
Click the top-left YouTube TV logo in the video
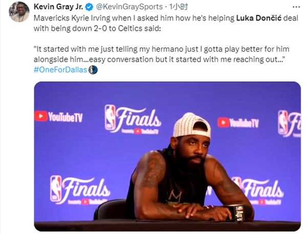click(58, 116)
